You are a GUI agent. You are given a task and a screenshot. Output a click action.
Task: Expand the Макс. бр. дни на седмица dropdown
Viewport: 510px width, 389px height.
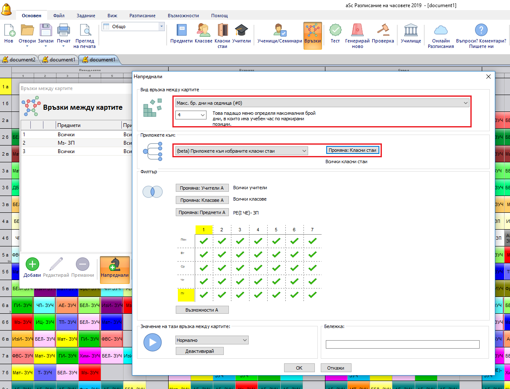coord(322,103)
